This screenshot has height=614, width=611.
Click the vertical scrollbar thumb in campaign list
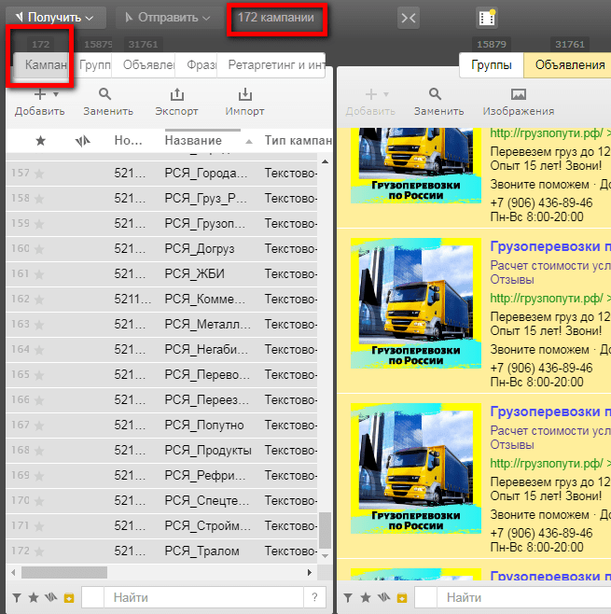click(325, 531)
